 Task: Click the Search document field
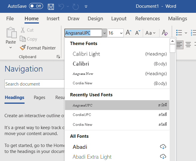tap(34, 84)
